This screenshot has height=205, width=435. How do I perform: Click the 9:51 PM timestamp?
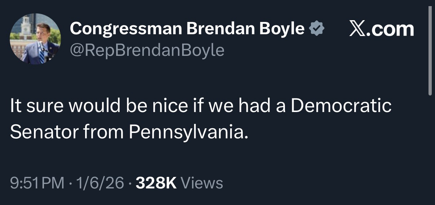tap(37, 183)
